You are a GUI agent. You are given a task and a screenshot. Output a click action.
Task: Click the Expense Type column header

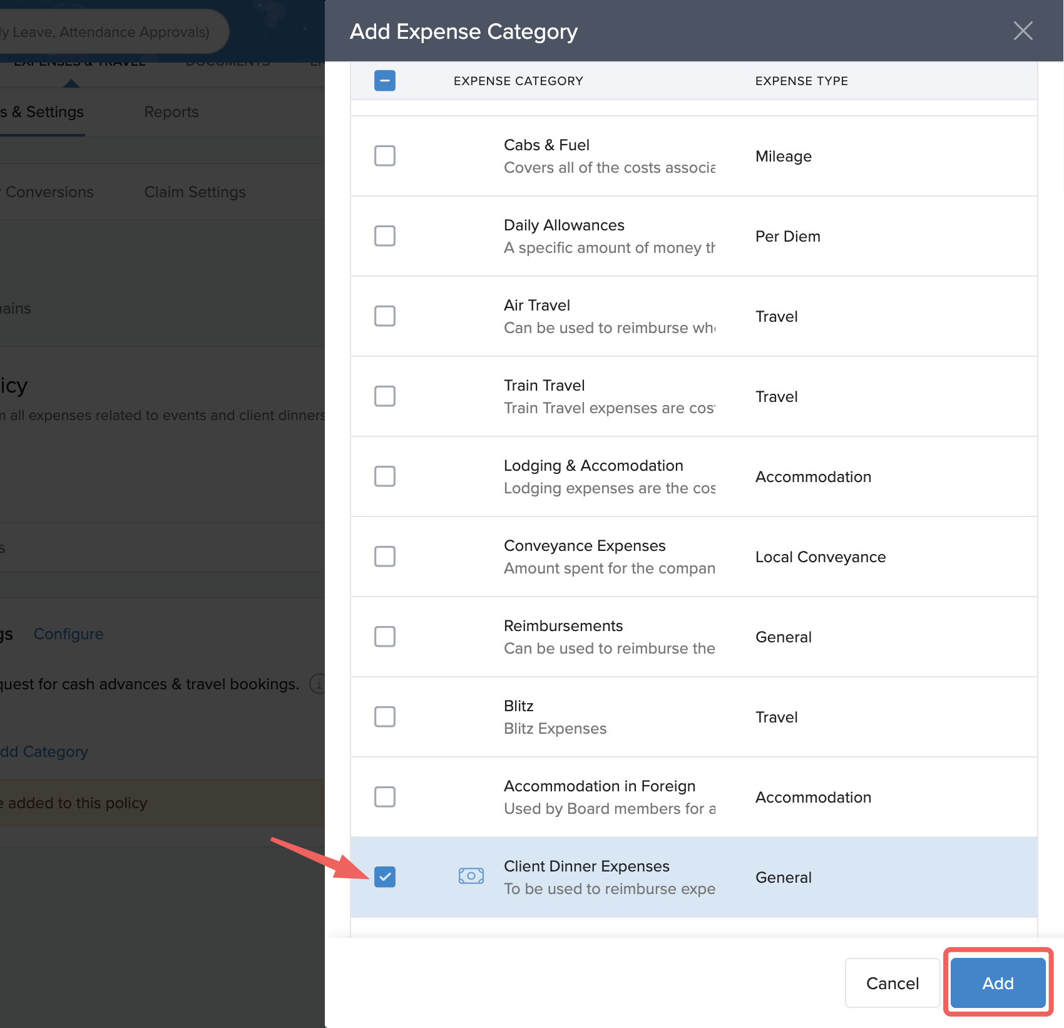(801, 81)
